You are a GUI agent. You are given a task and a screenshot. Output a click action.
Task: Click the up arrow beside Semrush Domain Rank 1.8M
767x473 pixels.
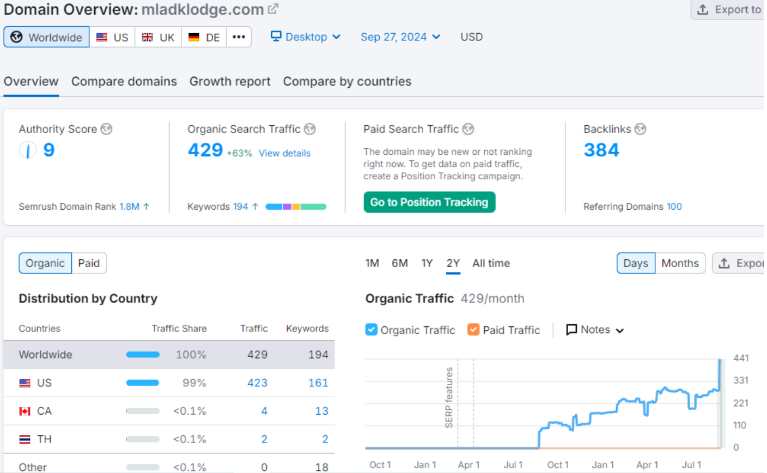(x=147, y=207)
